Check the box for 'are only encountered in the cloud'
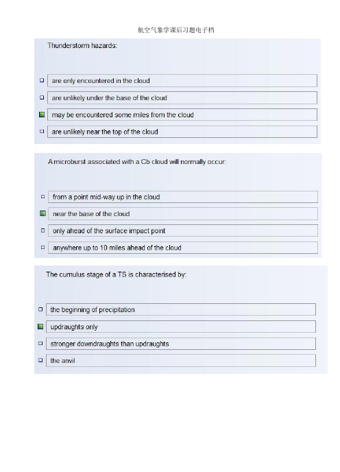 click(x=42, y=80)
